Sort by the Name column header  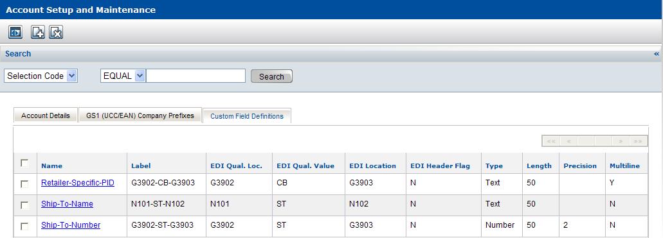click(51, 166)
